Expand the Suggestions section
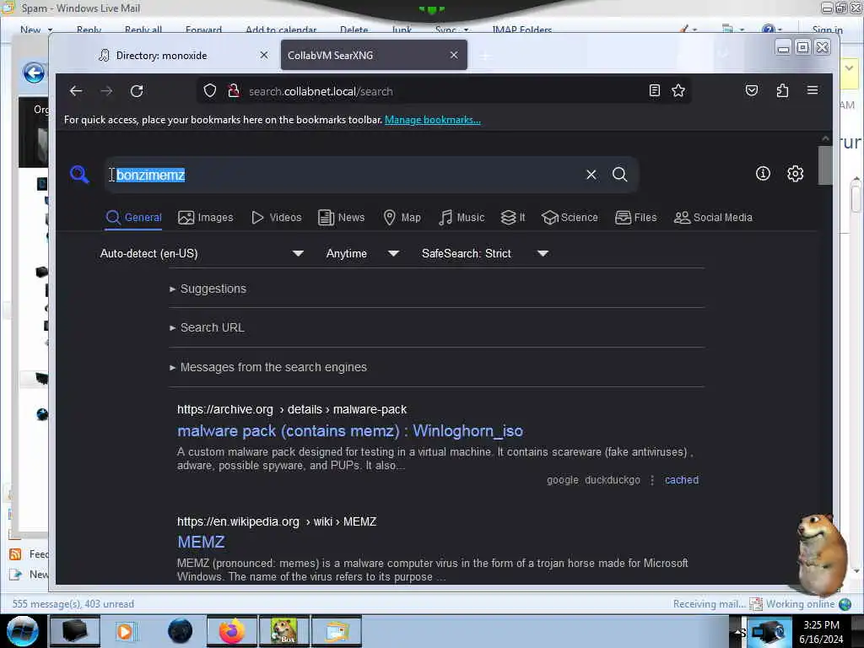The image size is (864, 648). point(209,289)
